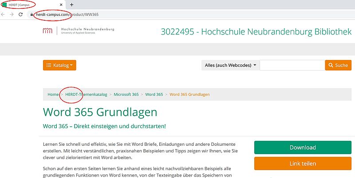Open a new tab with plus icon
Viewport: 355px width, 178px height.
pyautogui.click(x=71, y=4)
